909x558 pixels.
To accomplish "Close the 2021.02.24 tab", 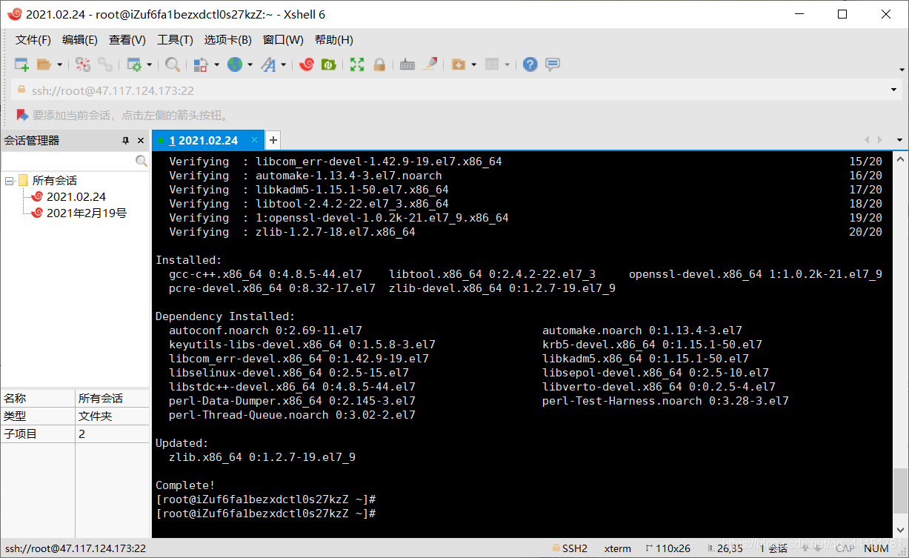I will pyautogui.click(x=254, y=139).
